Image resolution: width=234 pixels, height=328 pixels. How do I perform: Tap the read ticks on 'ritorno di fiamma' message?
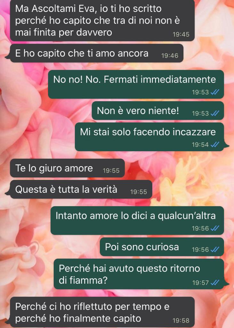215,283
